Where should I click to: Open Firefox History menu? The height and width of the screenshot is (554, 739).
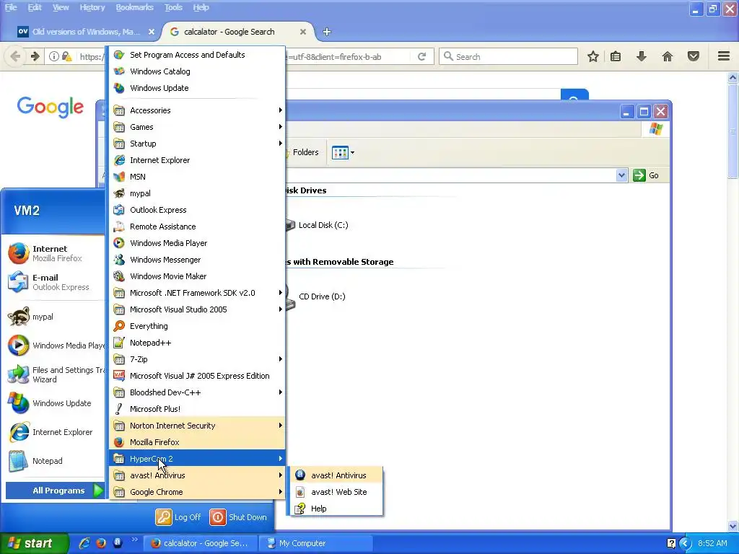click(x=92, y=7)
